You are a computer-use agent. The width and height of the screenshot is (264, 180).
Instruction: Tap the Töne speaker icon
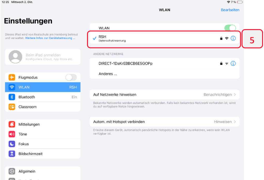point(12,134)
